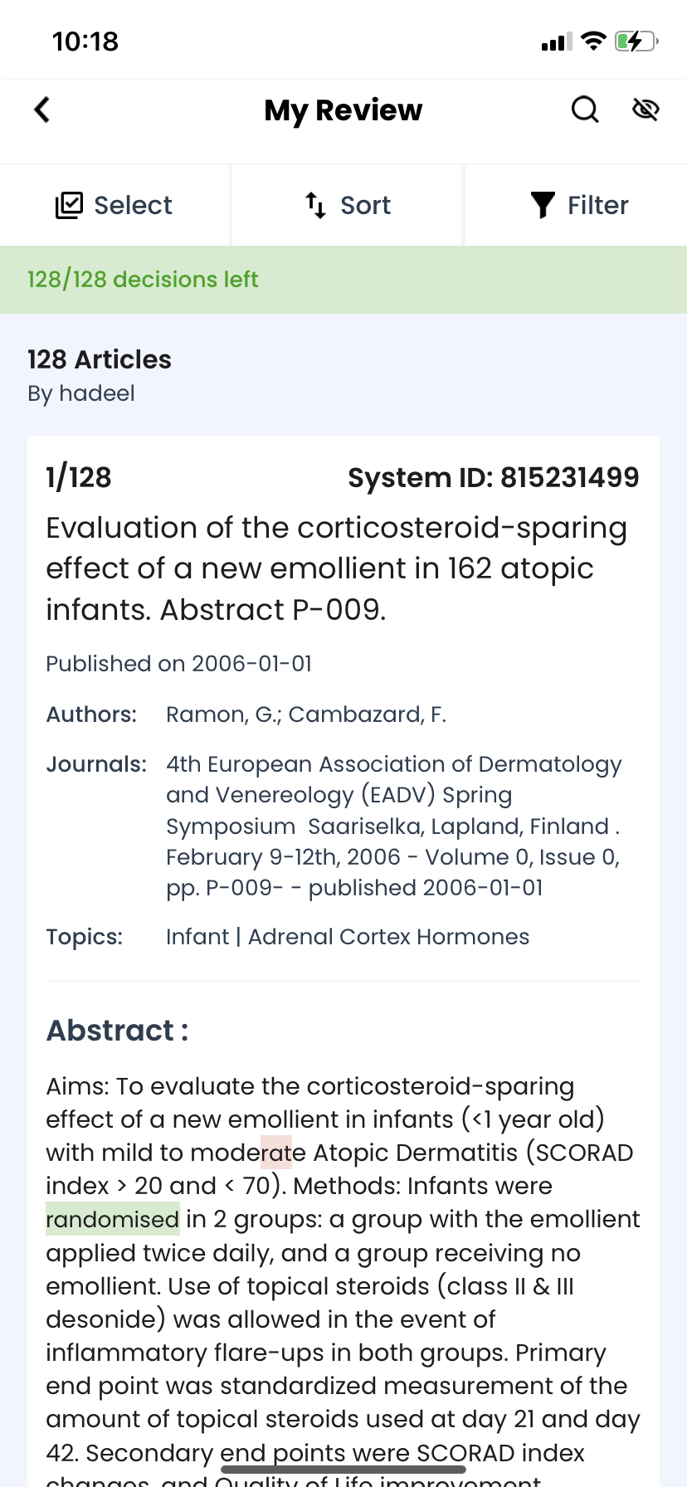The image size is (687, 1487).
Task: Tap the Filter funnel icon
Action: click(x=543, y=205)
